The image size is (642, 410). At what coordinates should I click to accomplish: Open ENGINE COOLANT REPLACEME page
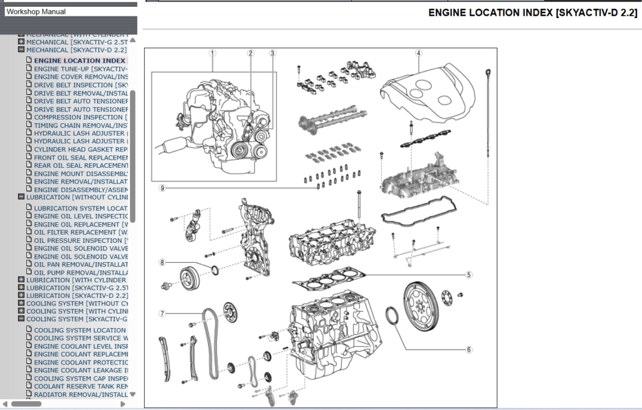(81, 354)
